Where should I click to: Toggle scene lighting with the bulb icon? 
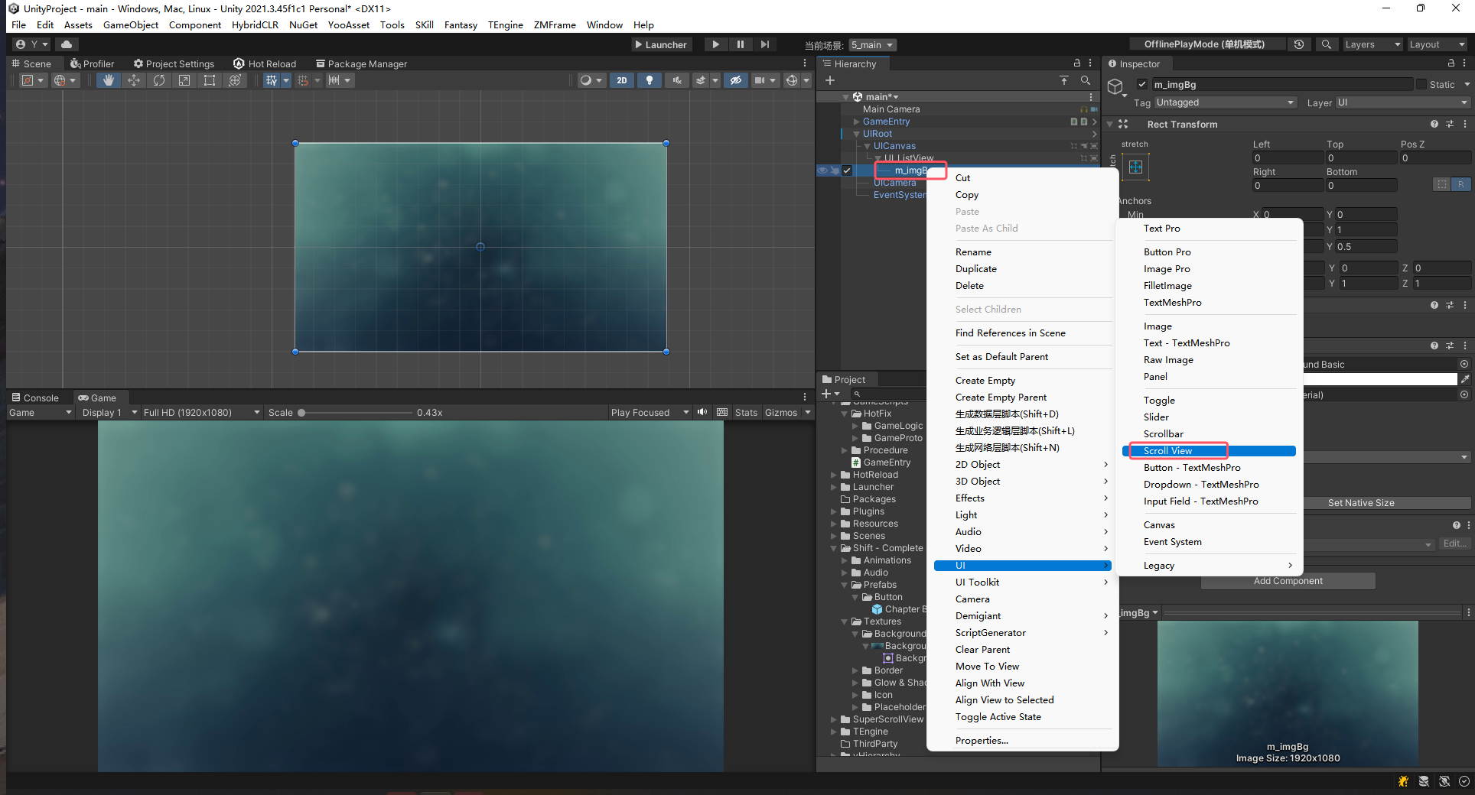click(x=649, y=79)
